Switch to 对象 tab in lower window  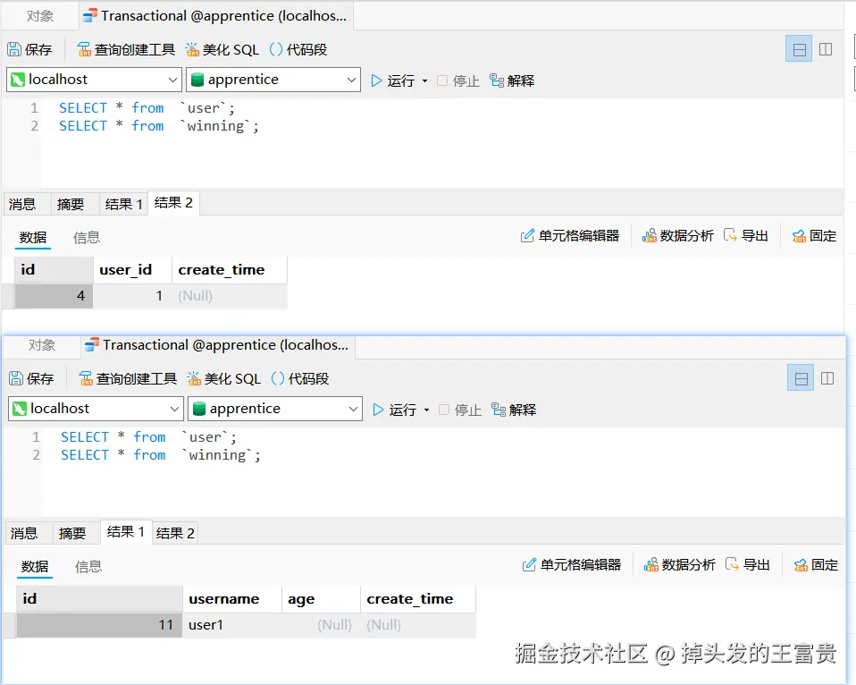pos(41,345)
